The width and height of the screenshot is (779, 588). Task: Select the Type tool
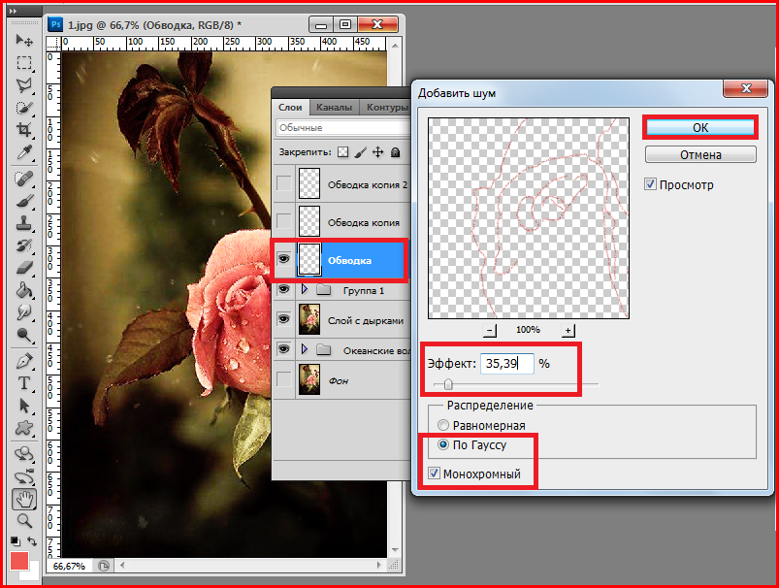[24, 383]
